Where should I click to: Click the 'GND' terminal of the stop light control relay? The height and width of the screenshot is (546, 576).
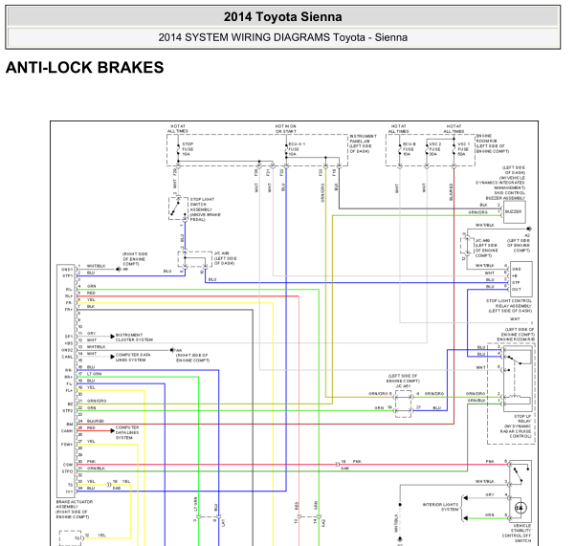pyautogui.click(x=517, y=269)
